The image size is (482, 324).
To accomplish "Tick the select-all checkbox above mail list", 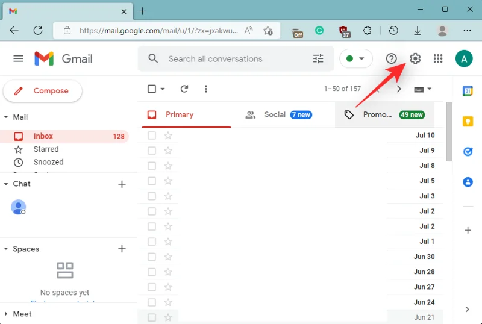I will [152, 89].
